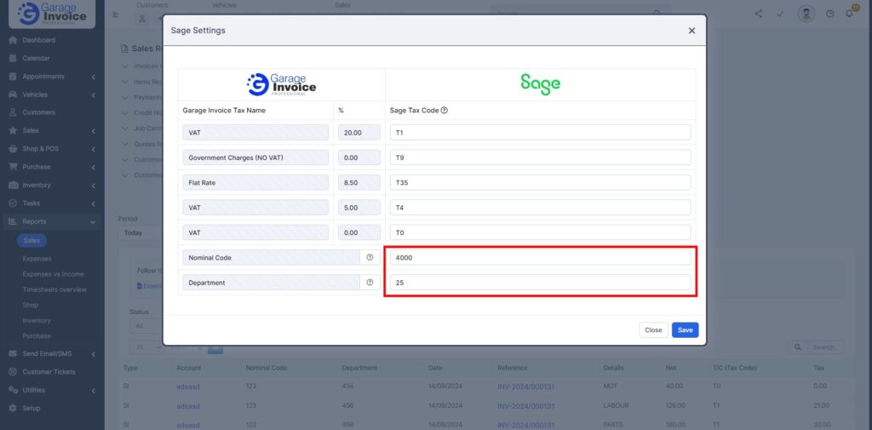Open Timesheets overview report item
The image size is (872, 430).
tap(54, 290)
